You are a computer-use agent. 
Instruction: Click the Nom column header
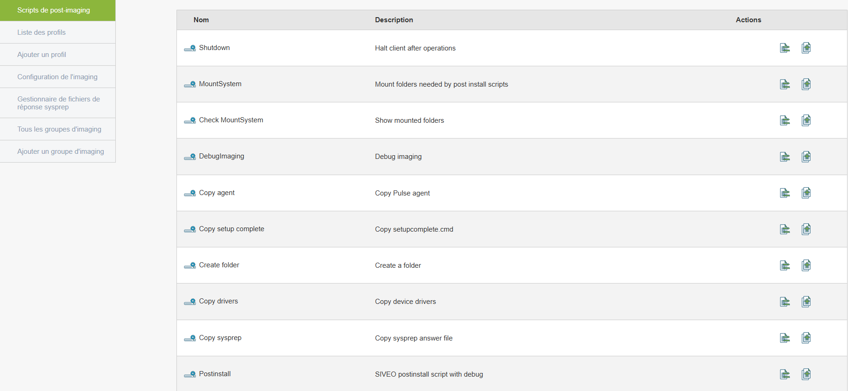201,20
